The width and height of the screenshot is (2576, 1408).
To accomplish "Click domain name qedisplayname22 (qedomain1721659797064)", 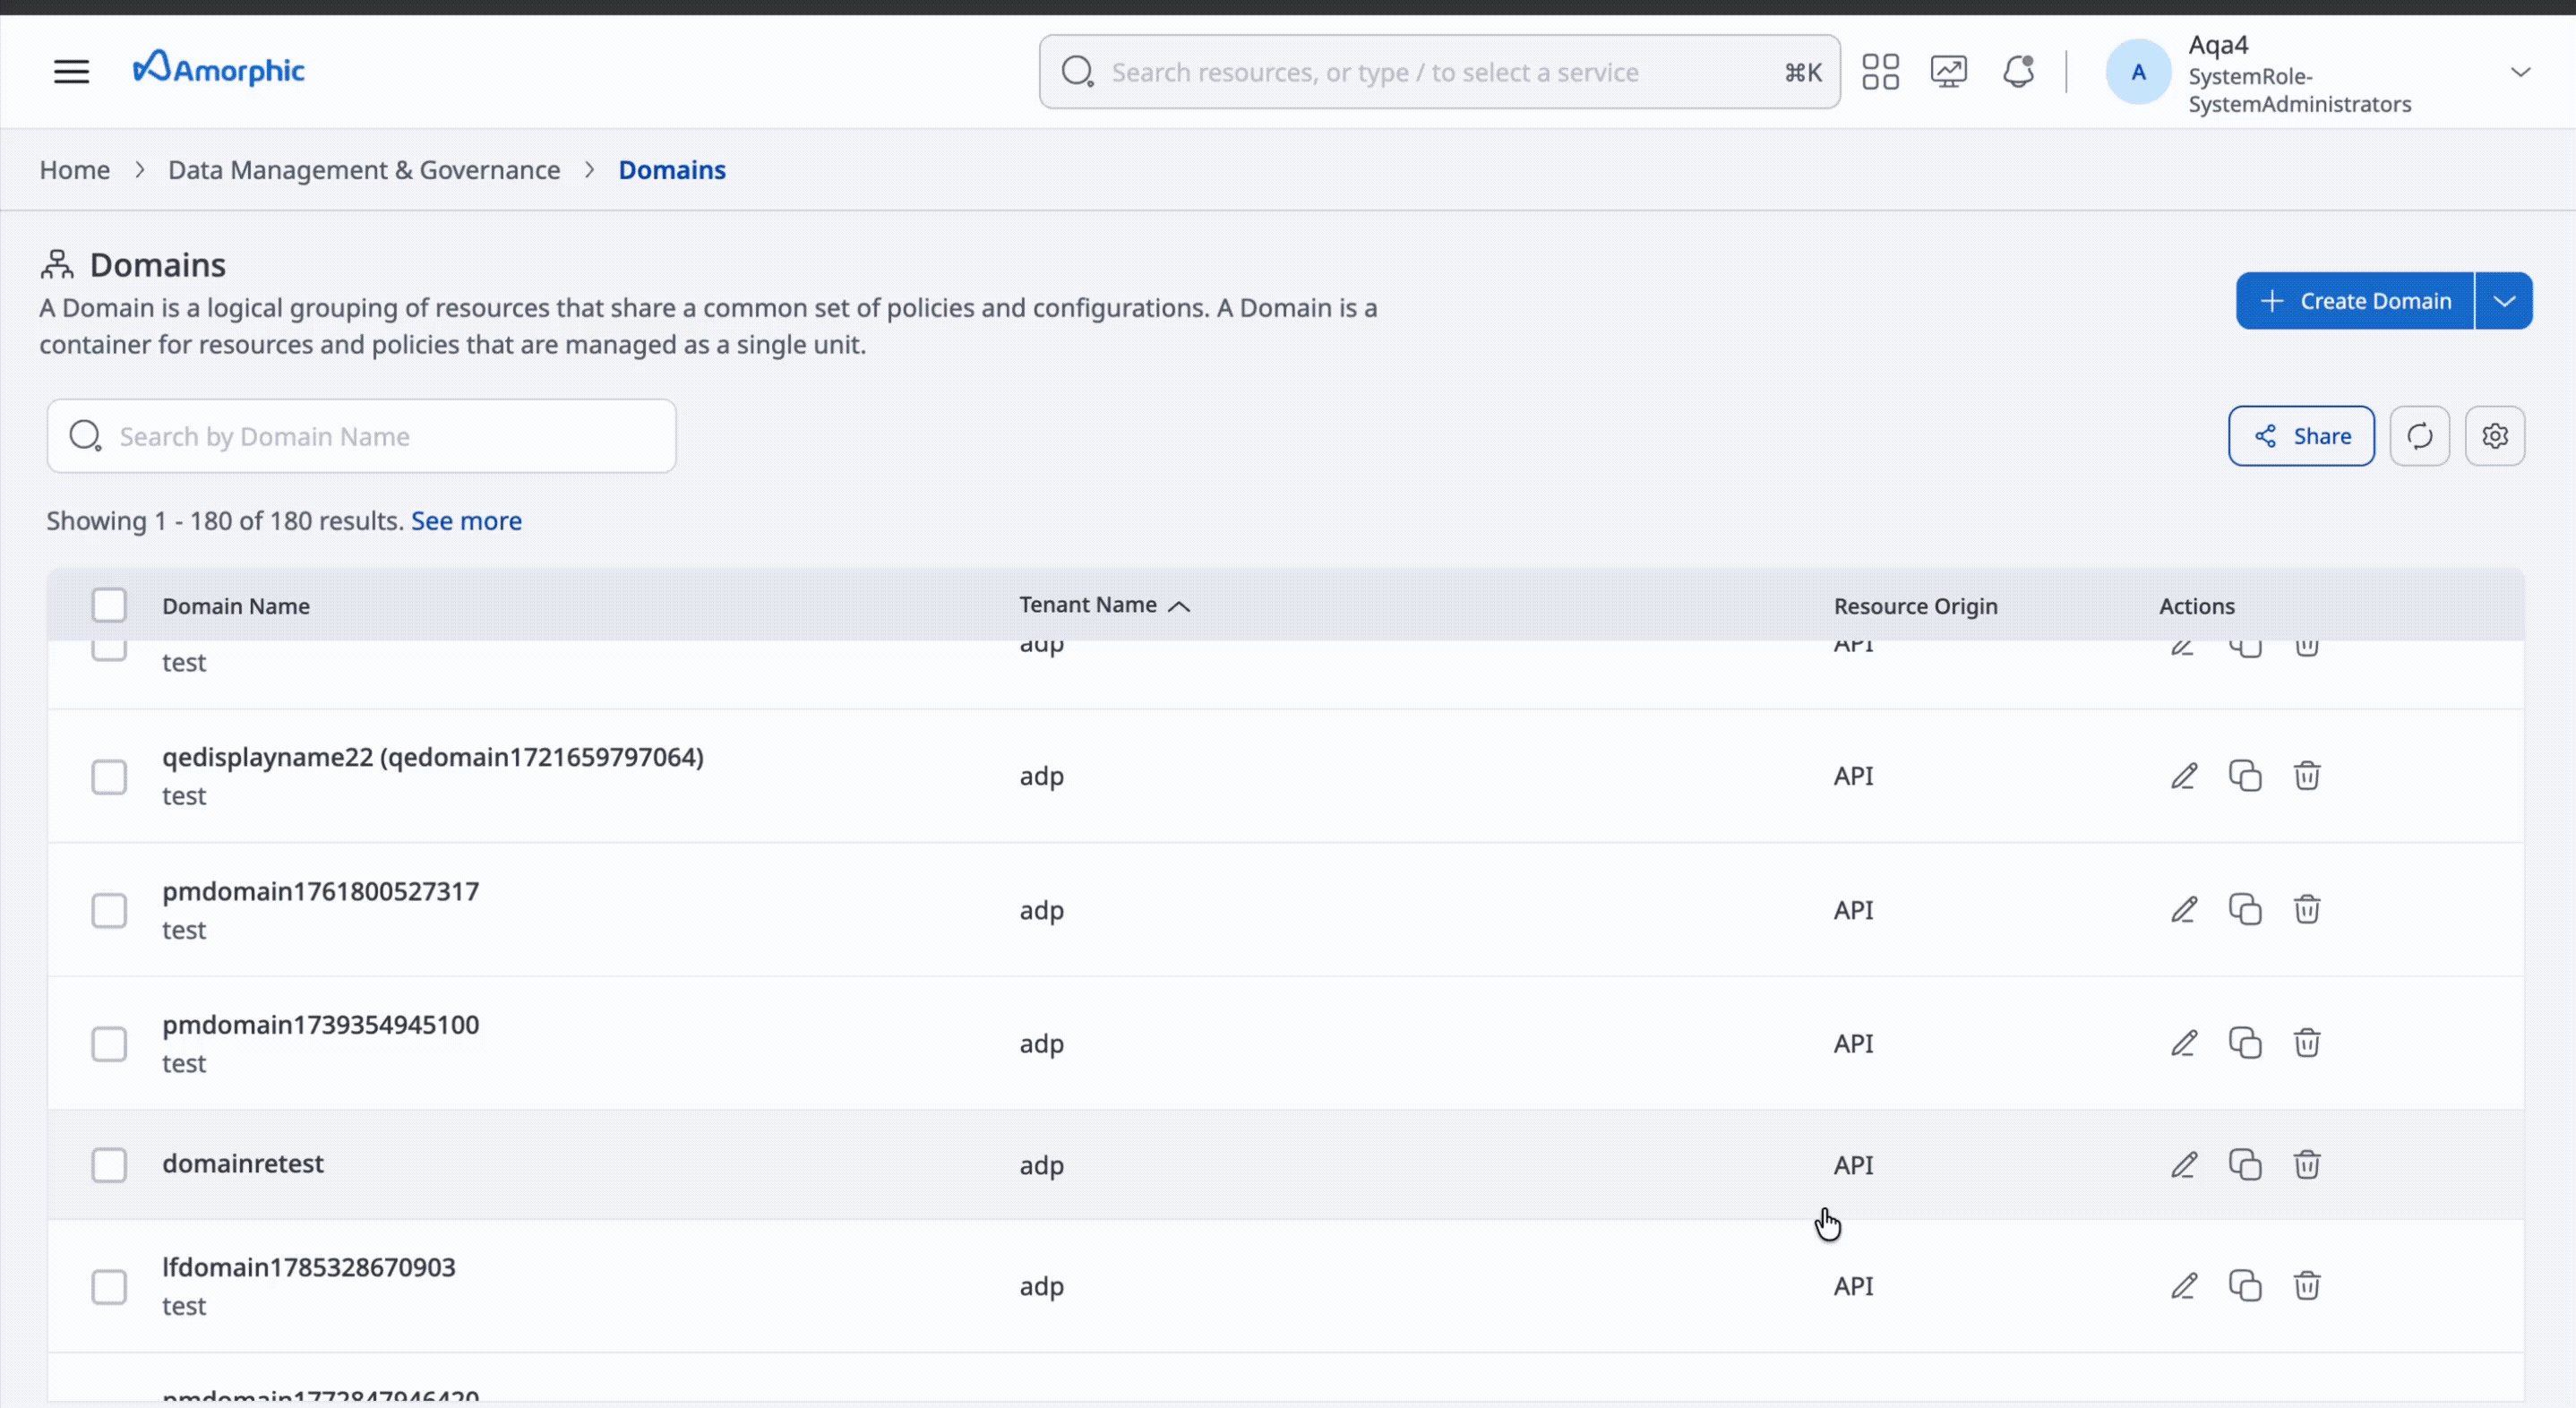I will (x=433, y=757).
